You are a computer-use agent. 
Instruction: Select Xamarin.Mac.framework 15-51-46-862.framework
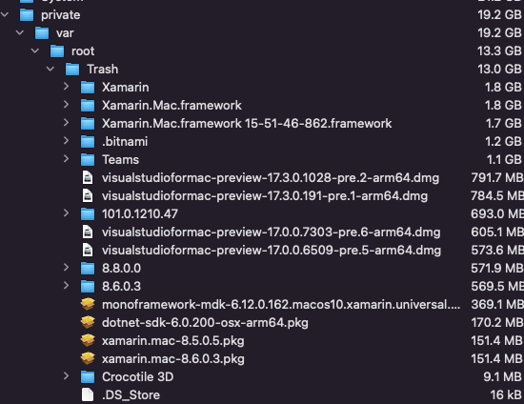[x=247, y=123]
